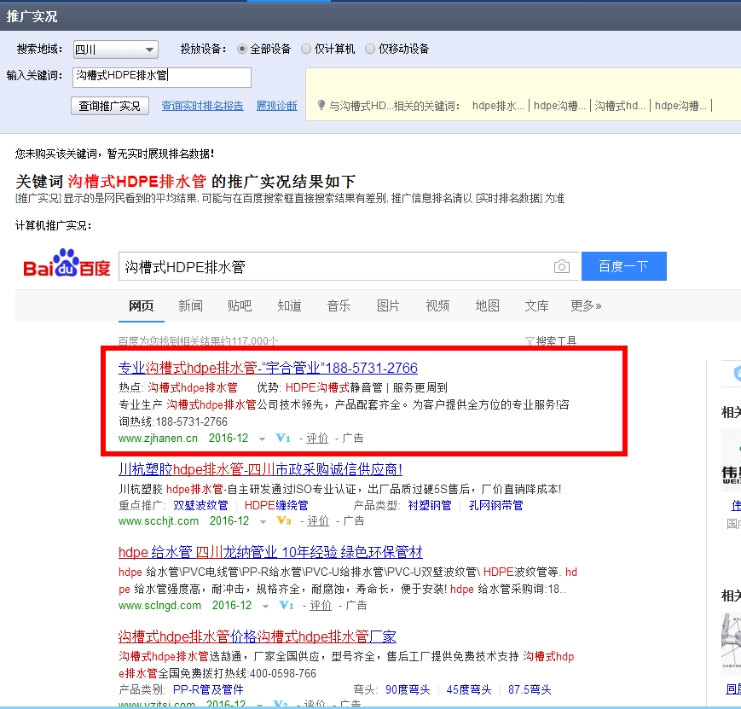Click the camera image-search icon
Image resolution: width=741 pixels, height=709 pixels.
pos(561,267)
